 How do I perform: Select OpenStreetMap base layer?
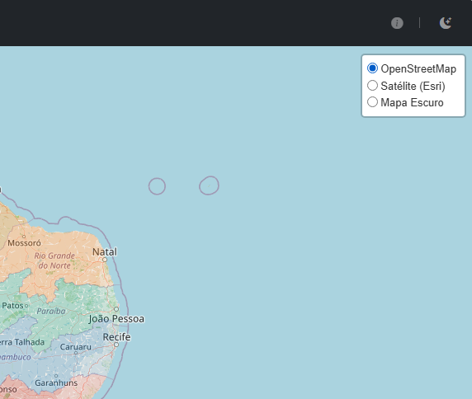[x=372, y=68]
